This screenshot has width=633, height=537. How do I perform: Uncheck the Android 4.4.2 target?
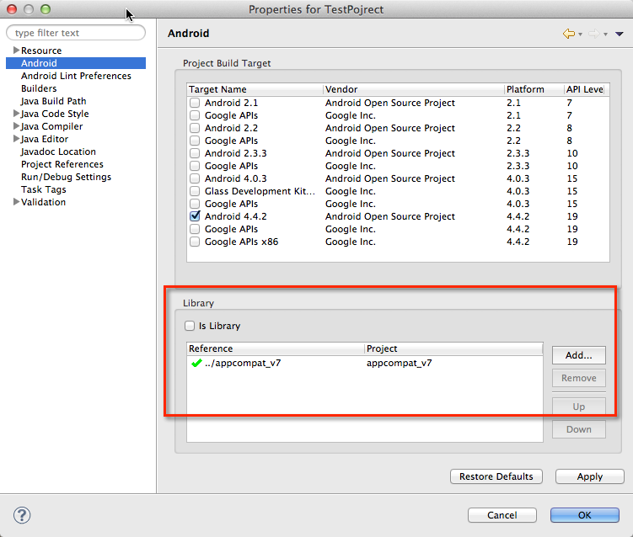pos(196,216)
